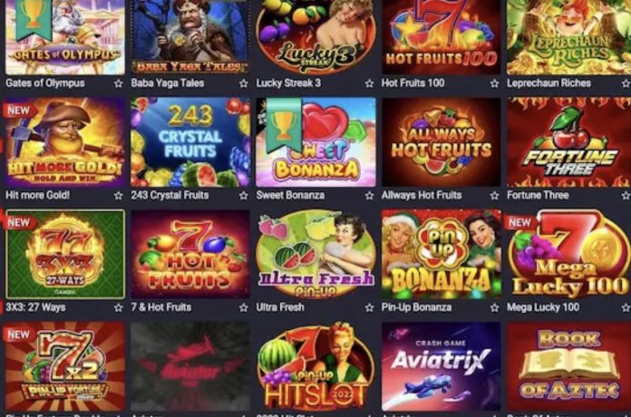The image size is (631, 417).
Task: Favorite the 3X3: 27 Ways game
Action: (118, 307)
